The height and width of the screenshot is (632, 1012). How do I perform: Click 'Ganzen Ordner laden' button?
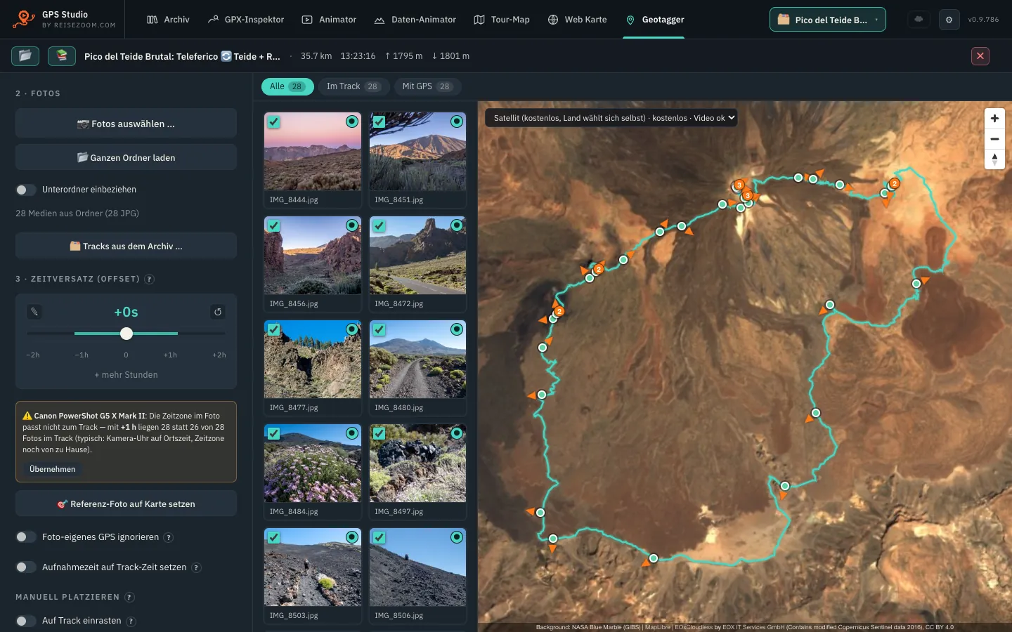[x=126, y=157]
